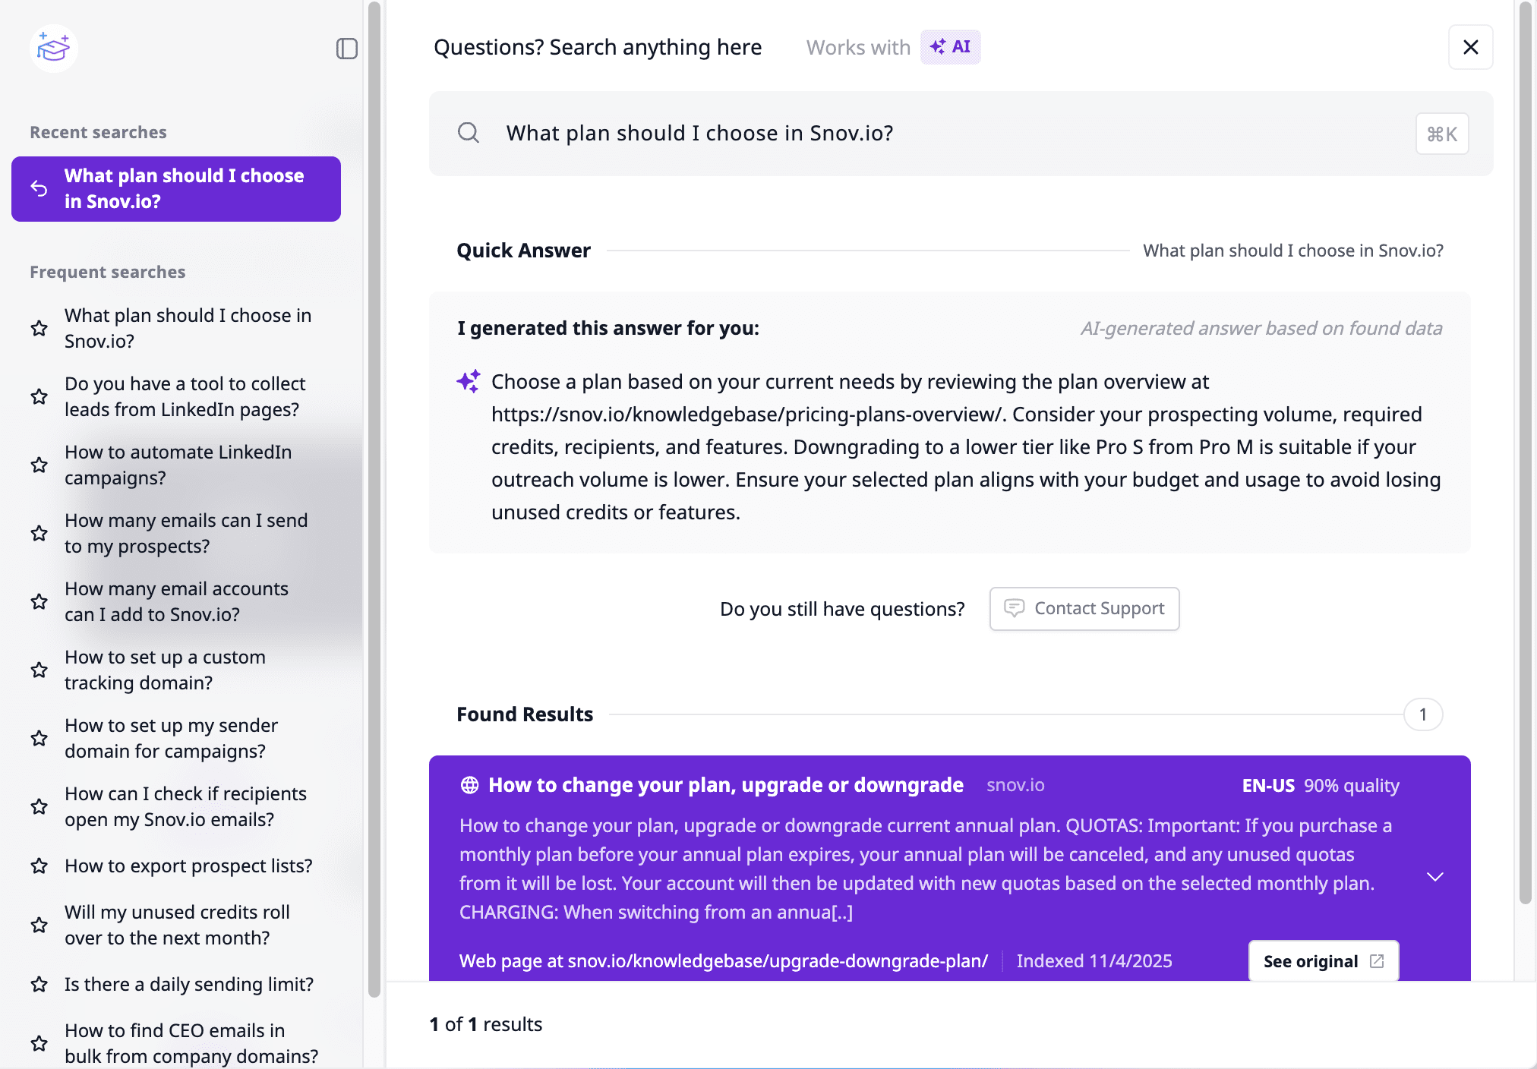The height and width of the screenshot is (1069, 1537).
Task: Open the See original link
Action: coord(1323,961)
